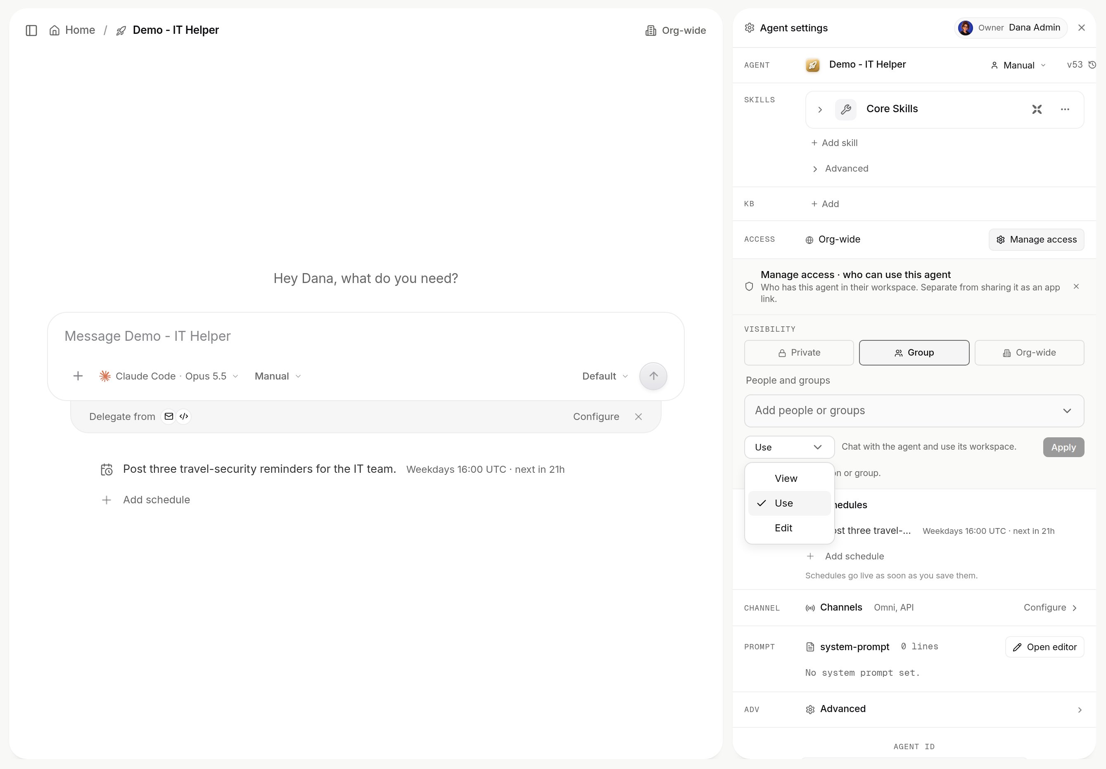Image resolution: width=1106 pixels, height=769 pixels.
Task: Click the rocket icon beside Demo - IT Helper breadcrumb
Action: tap(121, 31)
